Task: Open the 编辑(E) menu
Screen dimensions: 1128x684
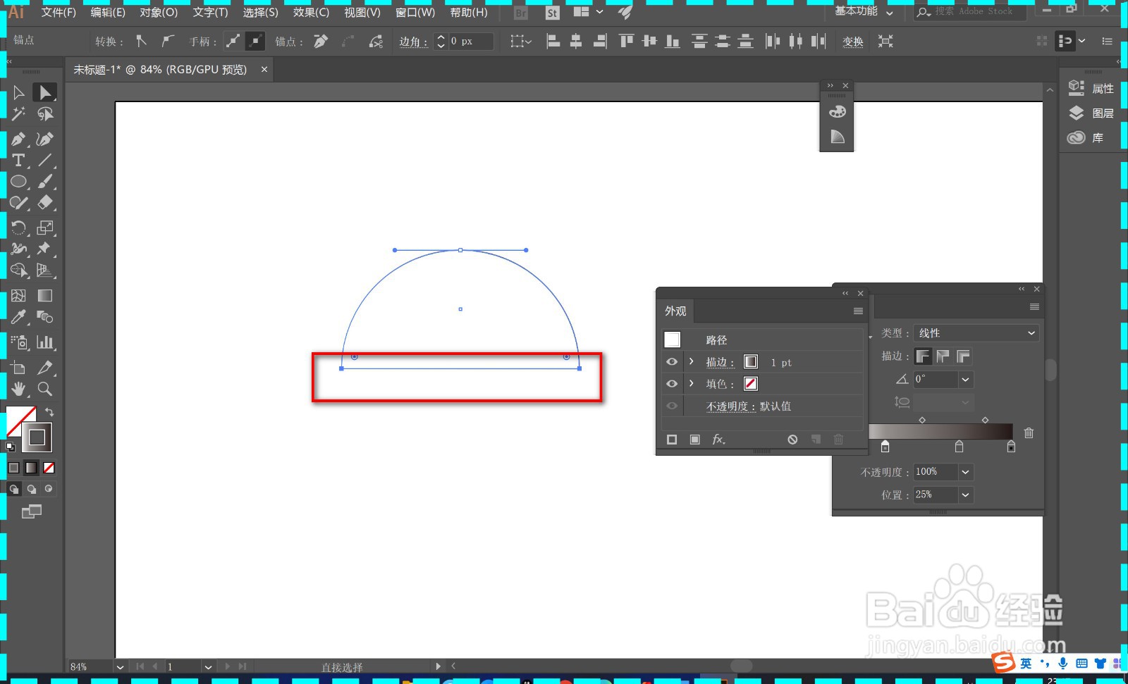Action: (108, 13)
